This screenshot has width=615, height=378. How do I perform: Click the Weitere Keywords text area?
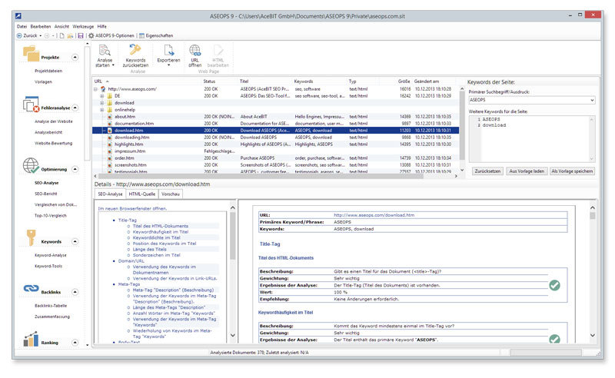[x=532, y=139]
